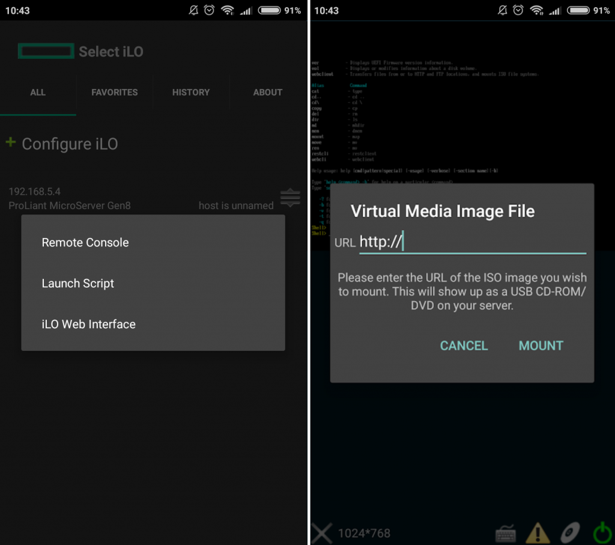Tap the 'host is unnamed' text
Screen dimensions: 615x545
[236, 206]
